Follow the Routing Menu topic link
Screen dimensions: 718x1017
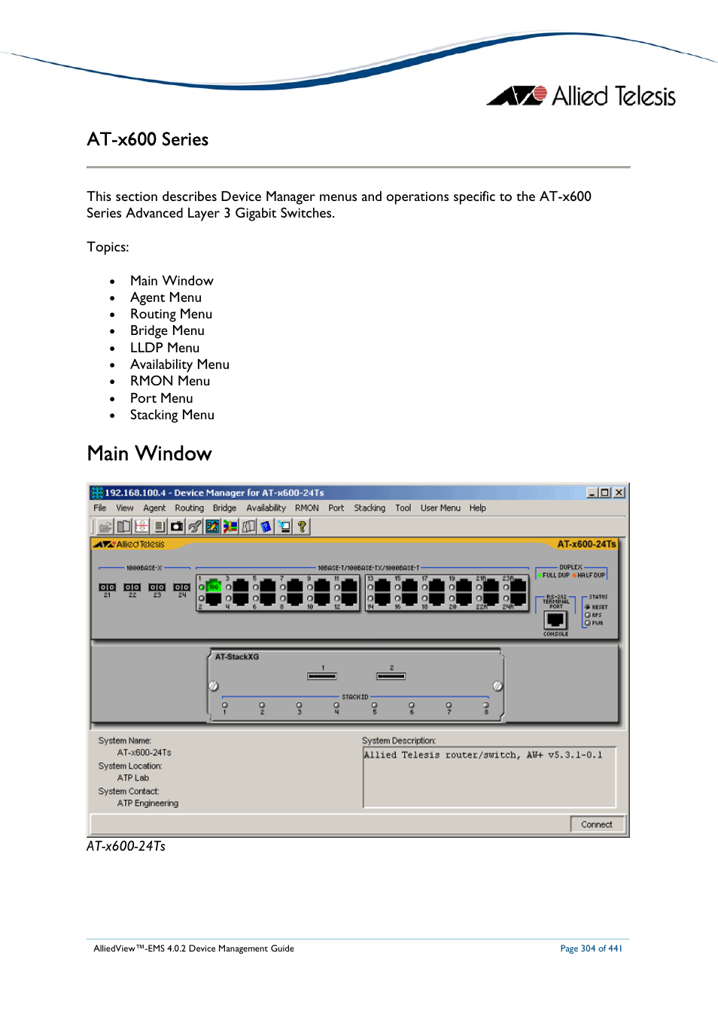pos(171,314)
